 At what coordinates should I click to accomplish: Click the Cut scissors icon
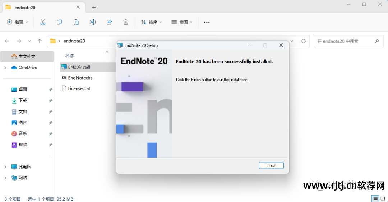pyautogui.click(x=43, y=22)
